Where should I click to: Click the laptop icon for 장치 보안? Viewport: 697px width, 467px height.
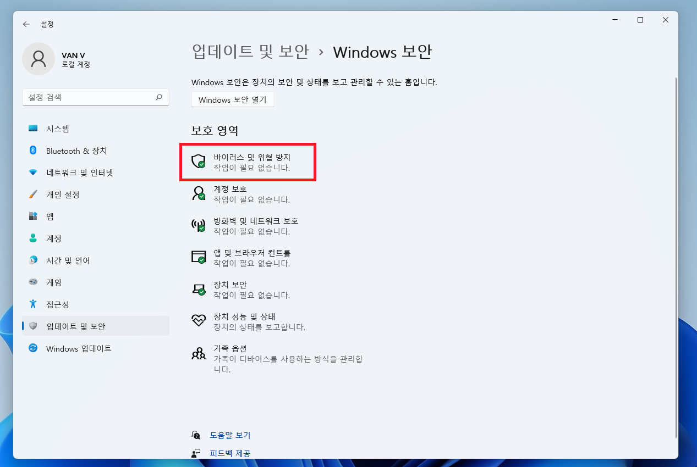pos(198,289)
